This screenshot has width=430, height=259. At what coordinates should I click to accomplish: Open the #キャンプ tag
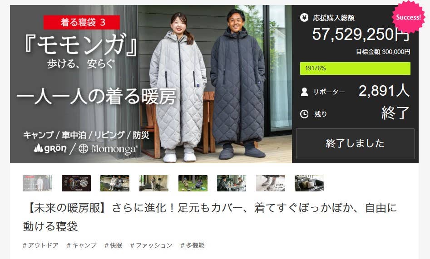point(82,245)
